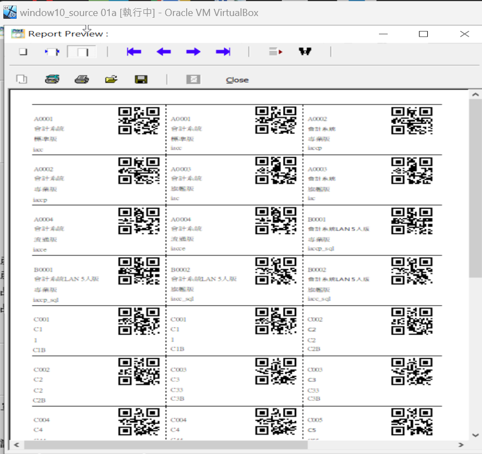Minimize the Report Preview window
Viewport: 482px width, 454px height.
point(383,34)
